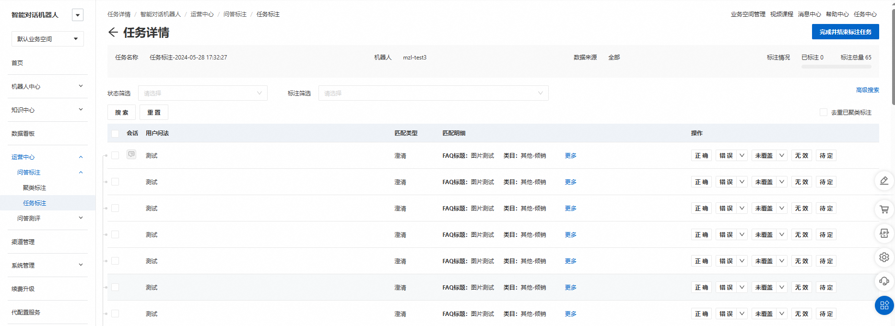Open the dropdown arrow beside 智能对话机器人

click(x=78, y=15)
